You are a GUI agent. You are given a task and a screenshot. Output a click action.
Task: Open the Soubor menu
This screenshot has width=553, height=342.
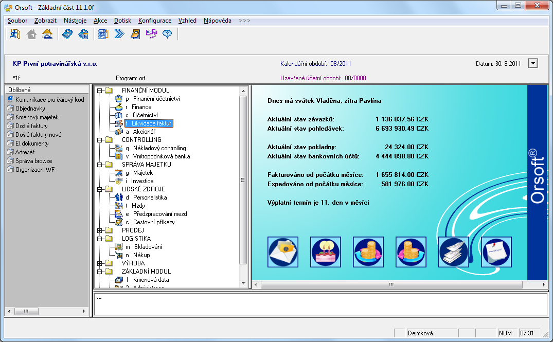[17, 21]
